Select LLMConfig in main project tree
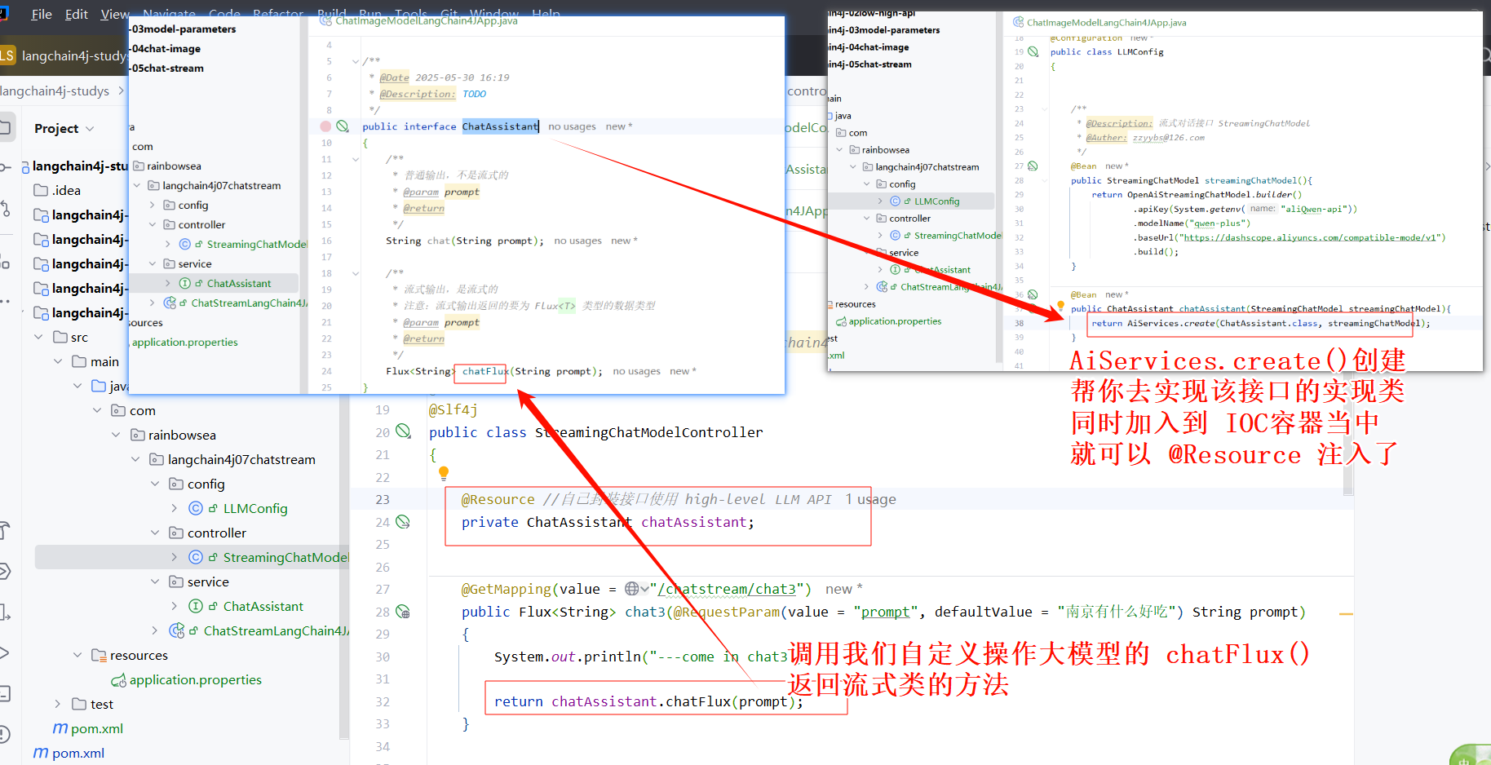This screenshot has height=765, width=1491. [x=255, y=508]
